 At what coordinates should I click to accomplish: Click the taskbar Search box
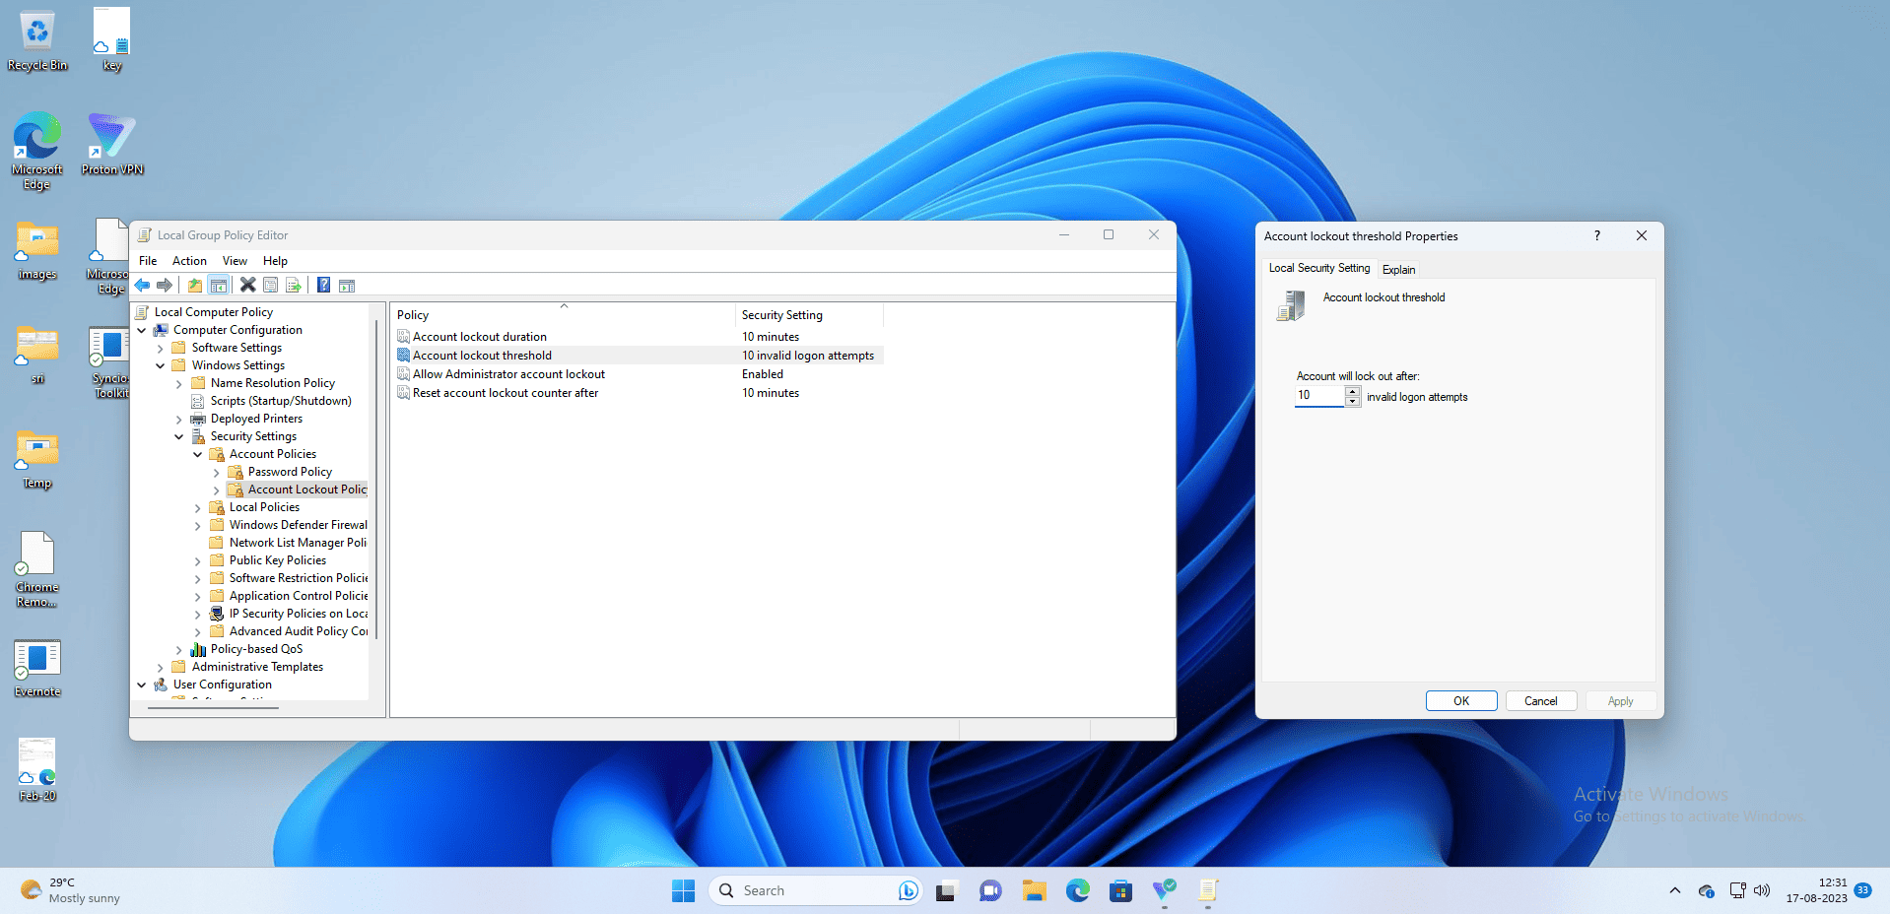(x=814, y=890)
